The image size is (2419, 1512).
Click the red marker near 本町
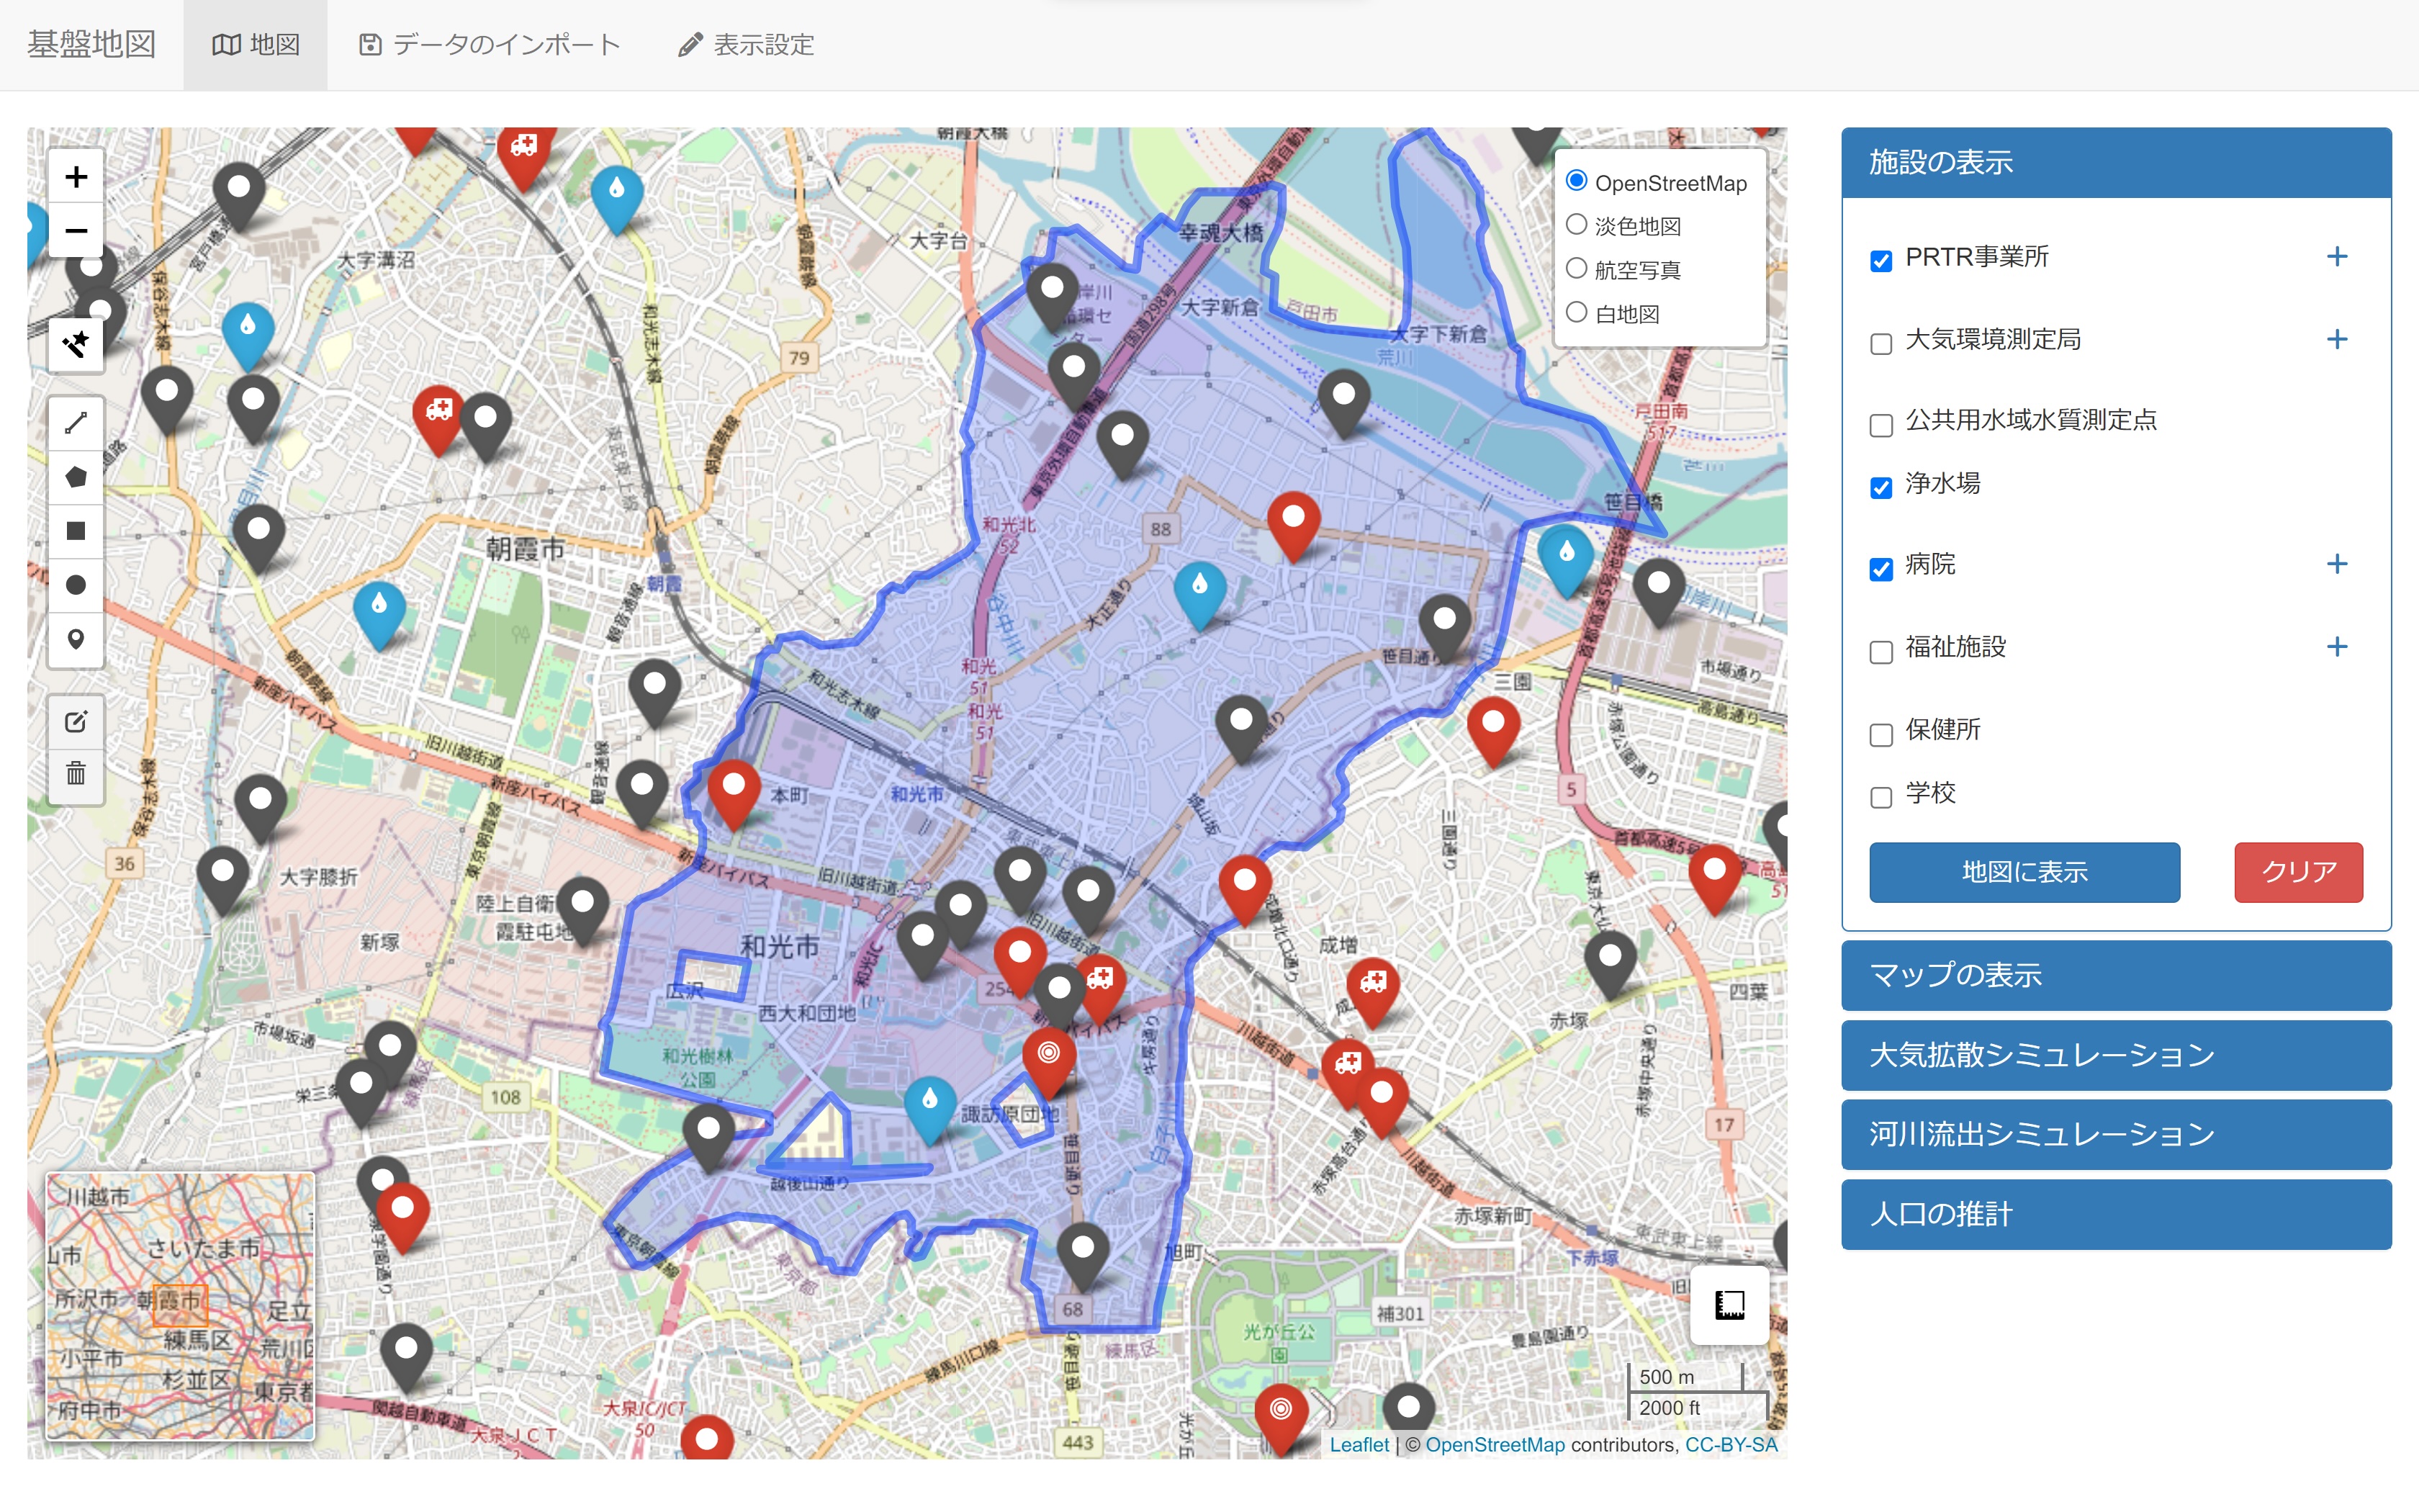pyautogui.click(x=734, y=794)
